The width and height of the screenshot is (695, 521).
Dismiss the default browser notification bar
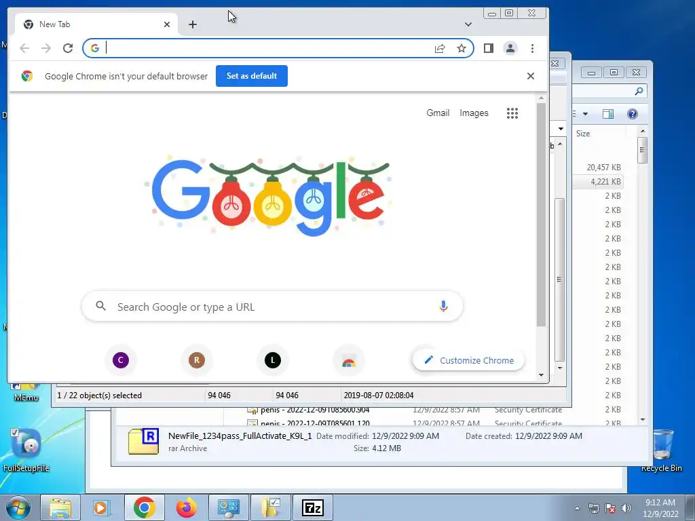pyautogui.click(x=531, y=76)
